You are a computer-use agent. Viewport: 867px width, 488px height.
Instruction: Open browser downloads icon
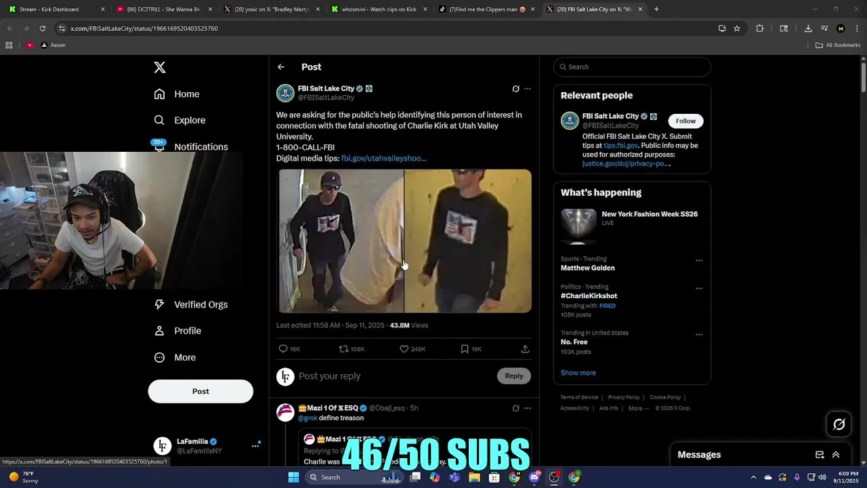[x=808, y=28]
